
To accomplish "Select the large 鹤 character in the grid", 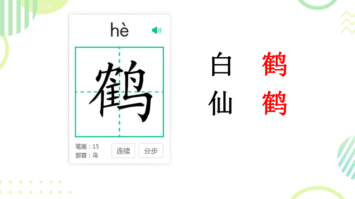I will (x=121, y=91).
